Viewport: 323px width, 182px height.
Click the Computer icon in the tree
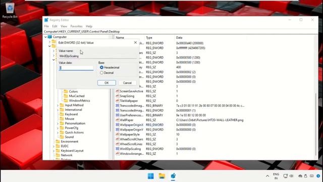pos(49,37)
